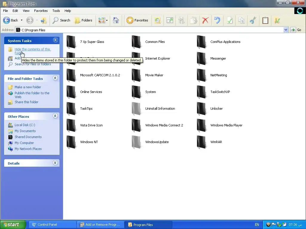Screen dimensions: 306x229
Task: Select the Movie Maker folder
Action: point(148,75)
